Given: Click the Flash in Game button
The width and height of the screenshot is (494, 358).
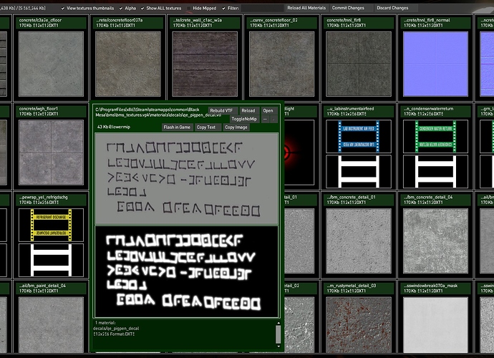Looking at the screenshot, I should pos(177,127).
